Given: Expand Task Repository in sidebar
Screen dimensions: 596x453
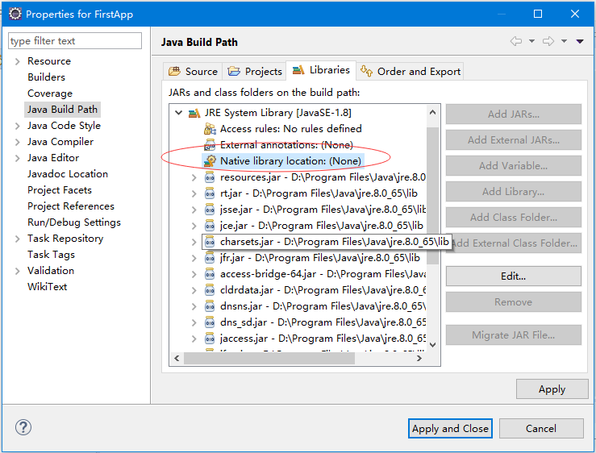Looking at the screenshot, I should point(17,239).
